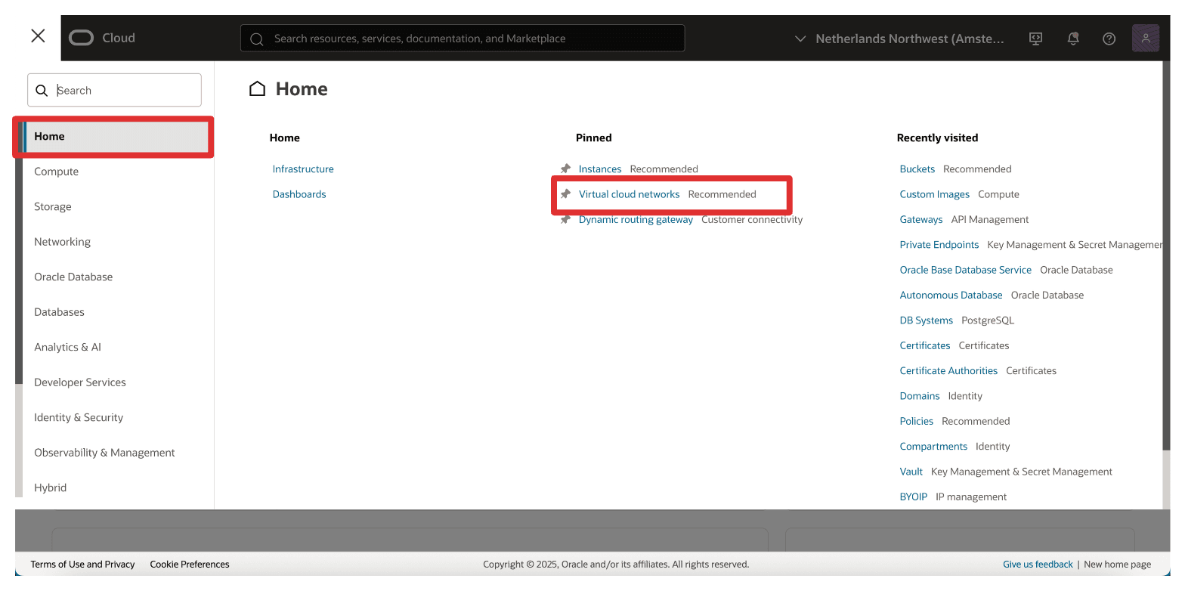Unpin Virtual cloud networks using its pin icon
1185x591 pixels.
point(565,194)
